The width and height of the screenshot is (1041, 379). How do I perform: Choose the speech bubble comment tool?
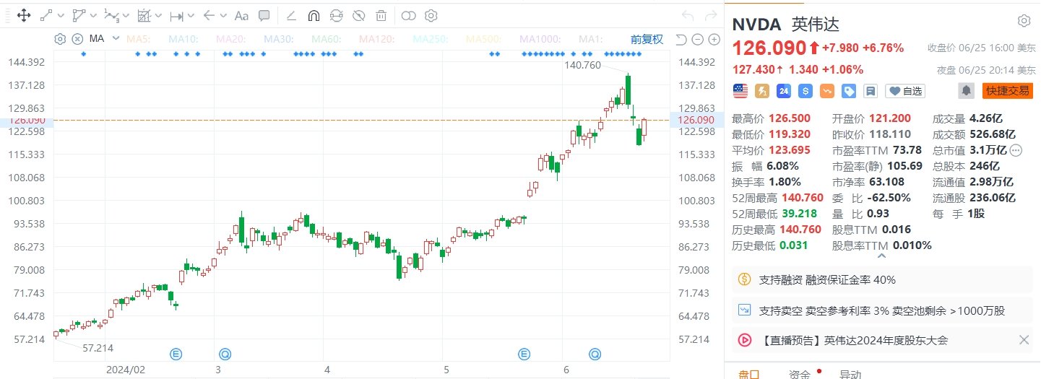(264, 15)
